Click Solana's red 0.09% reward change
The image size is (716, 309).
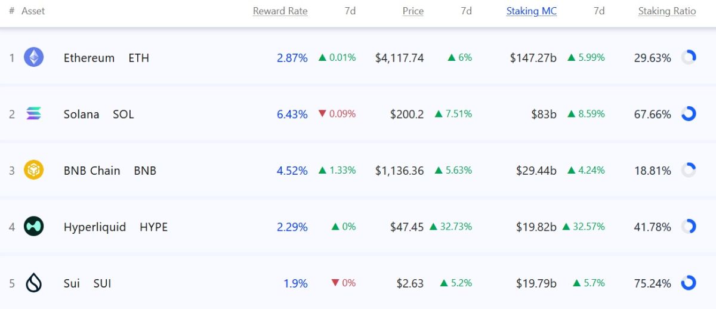tap(337, 114)
